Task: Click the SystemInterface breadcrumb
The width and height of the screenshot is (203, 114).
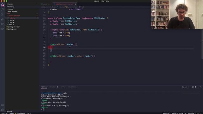Action: pos(72,7)
